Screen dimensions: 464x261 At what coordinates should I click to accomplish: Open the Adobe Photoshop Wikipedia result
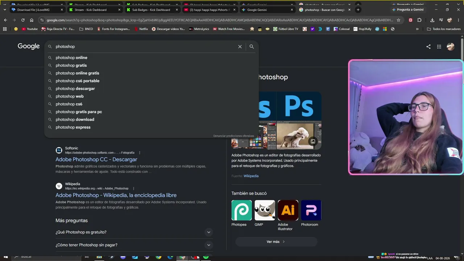116,195
